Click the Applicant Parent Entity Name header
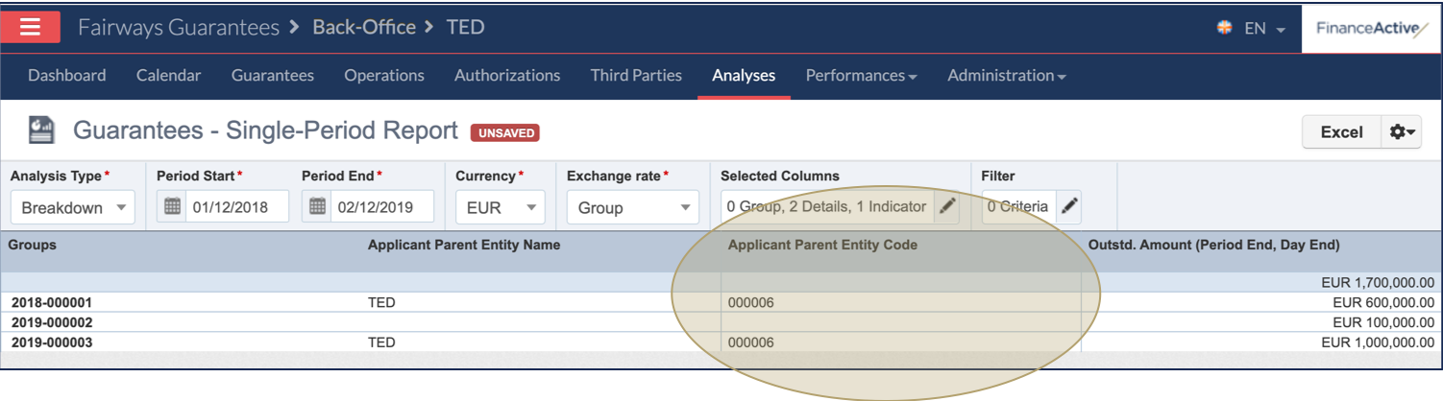 464,245
